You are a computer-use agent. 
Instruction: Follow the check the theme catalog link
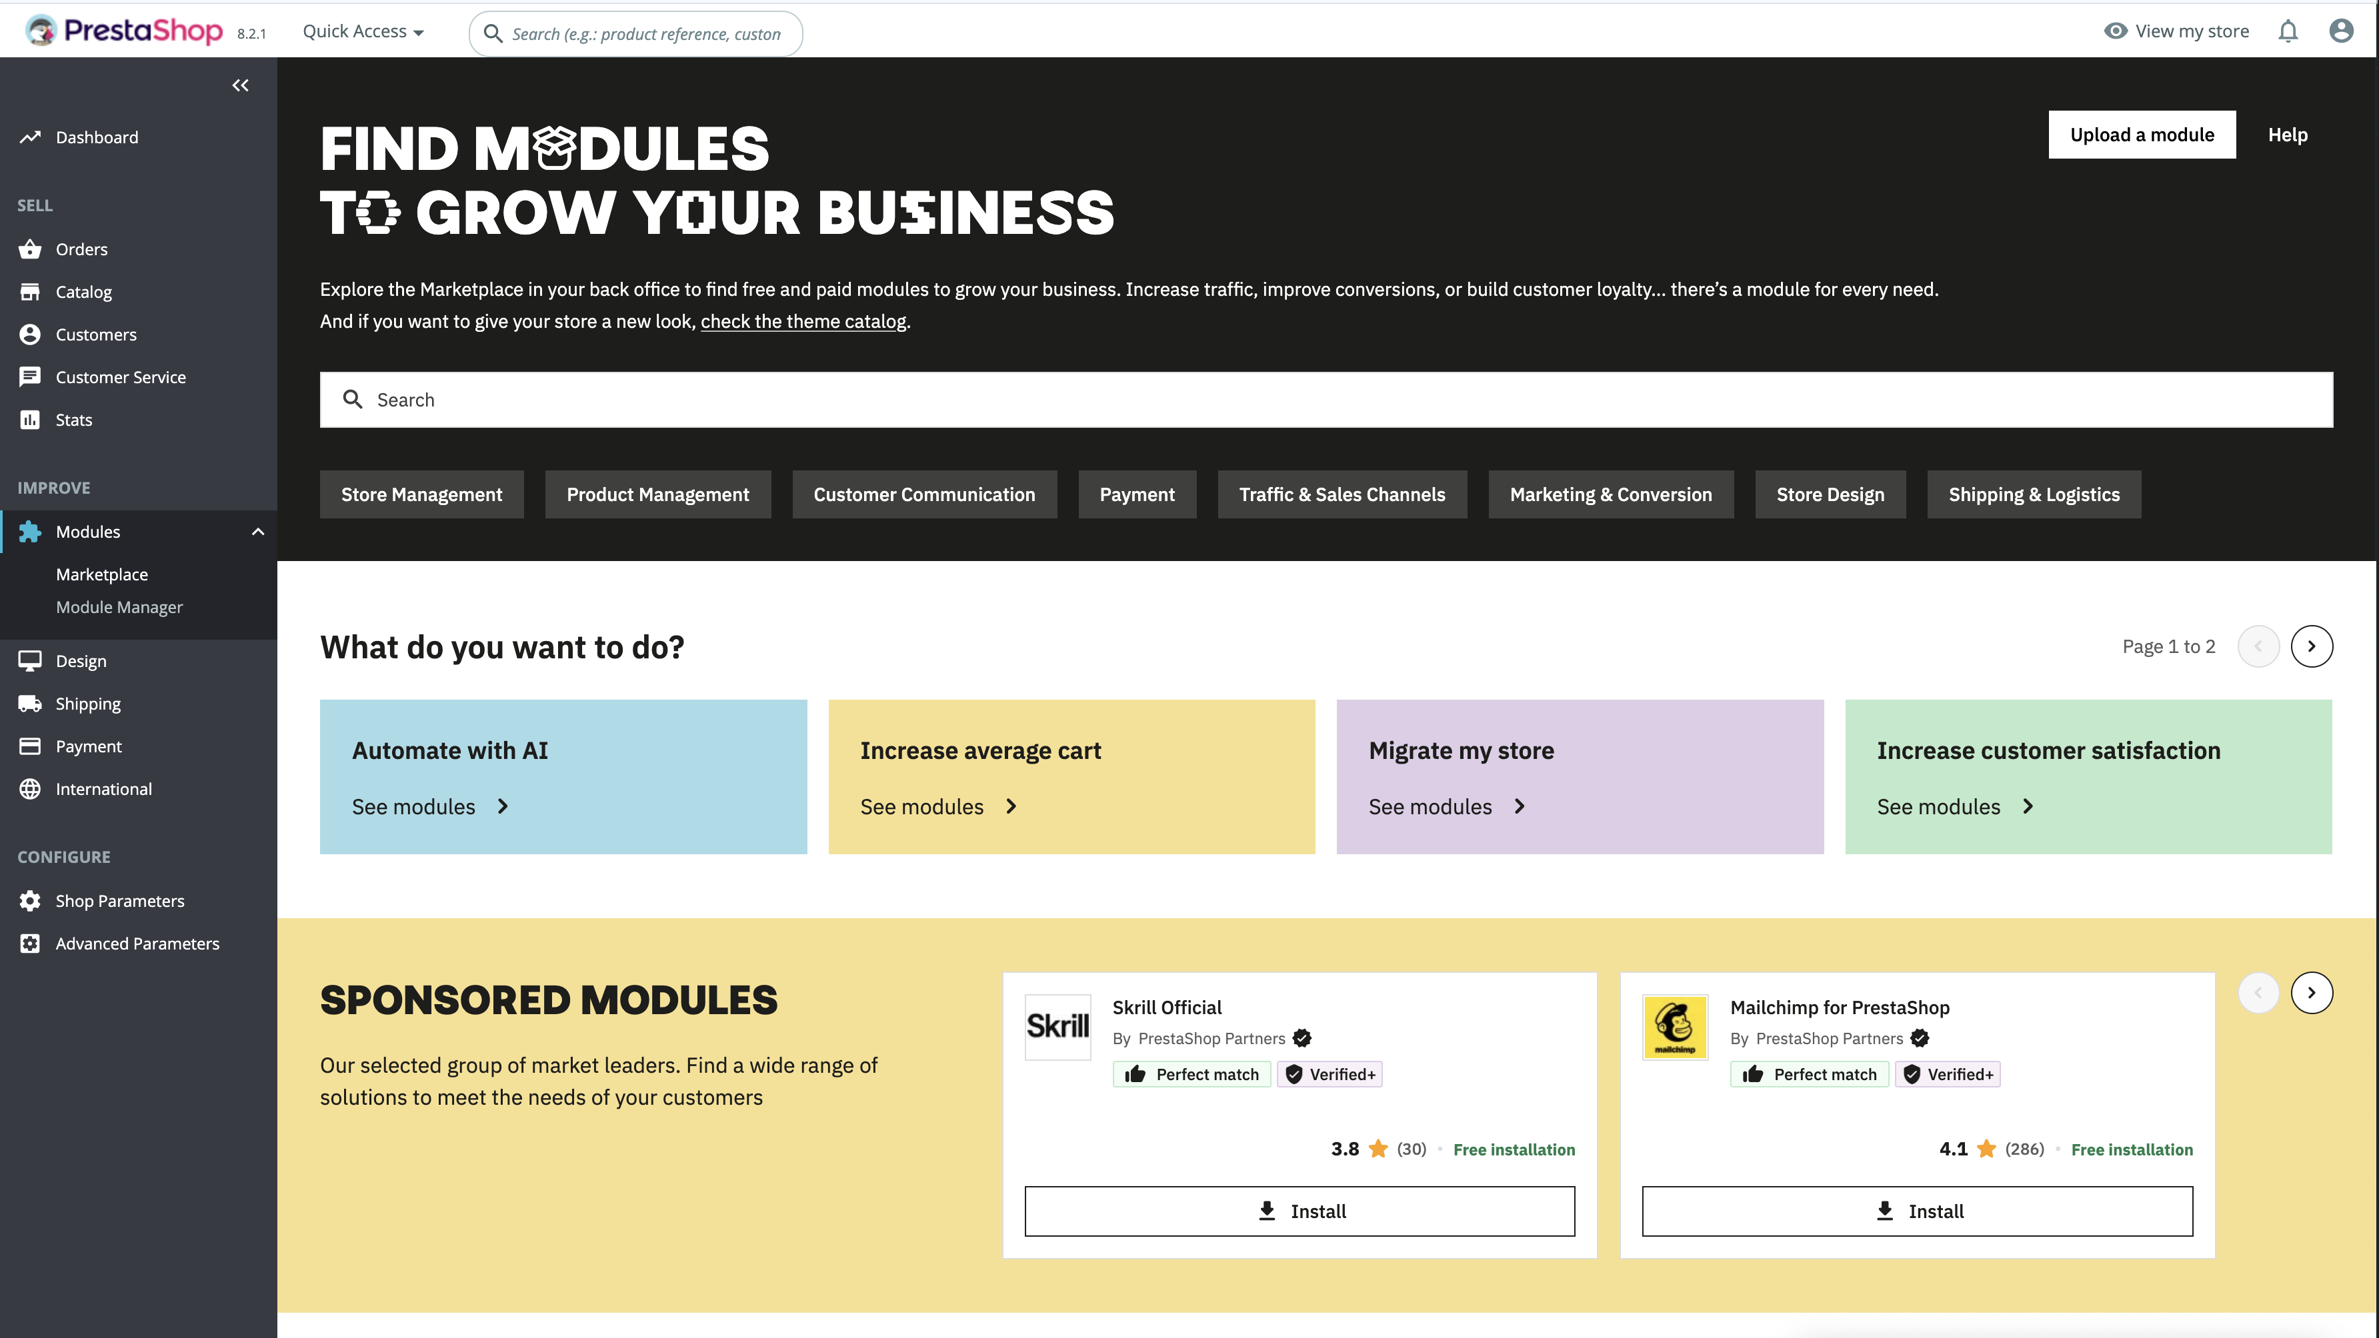[803, 321]
